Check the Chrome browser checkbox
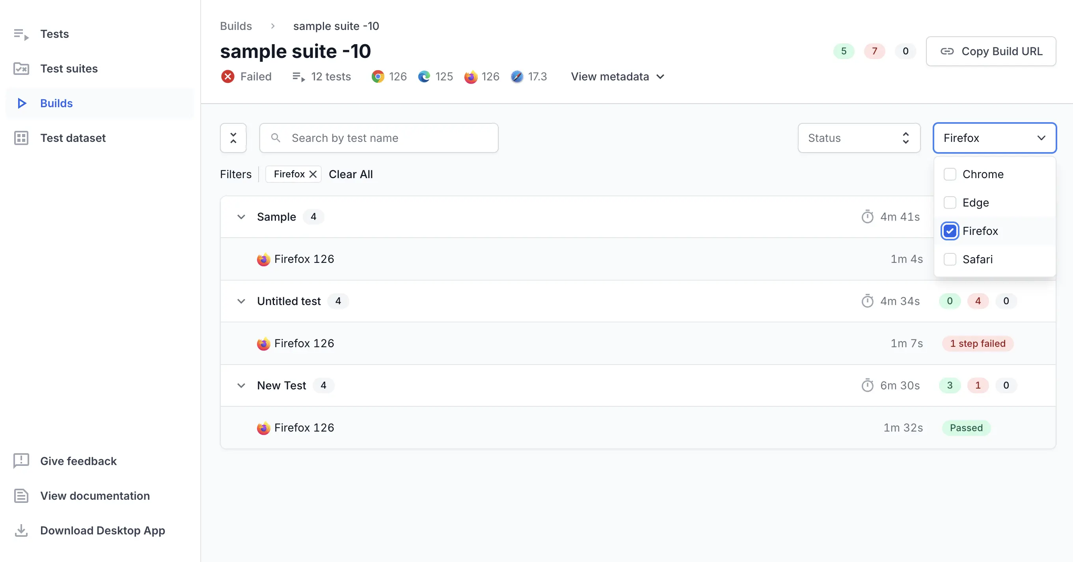The height and width of the screenshot is (562, 1073). coord(950,174)
